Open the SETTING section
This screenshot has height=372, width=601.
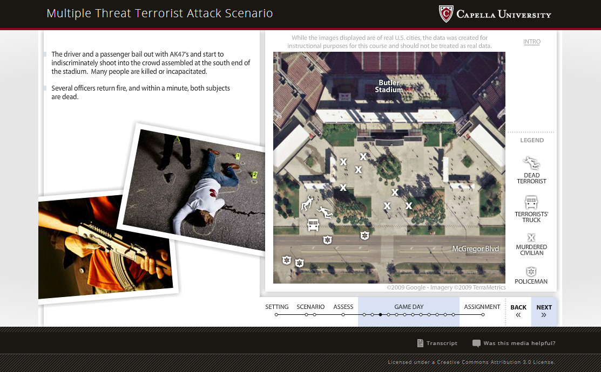click(276, 307)
